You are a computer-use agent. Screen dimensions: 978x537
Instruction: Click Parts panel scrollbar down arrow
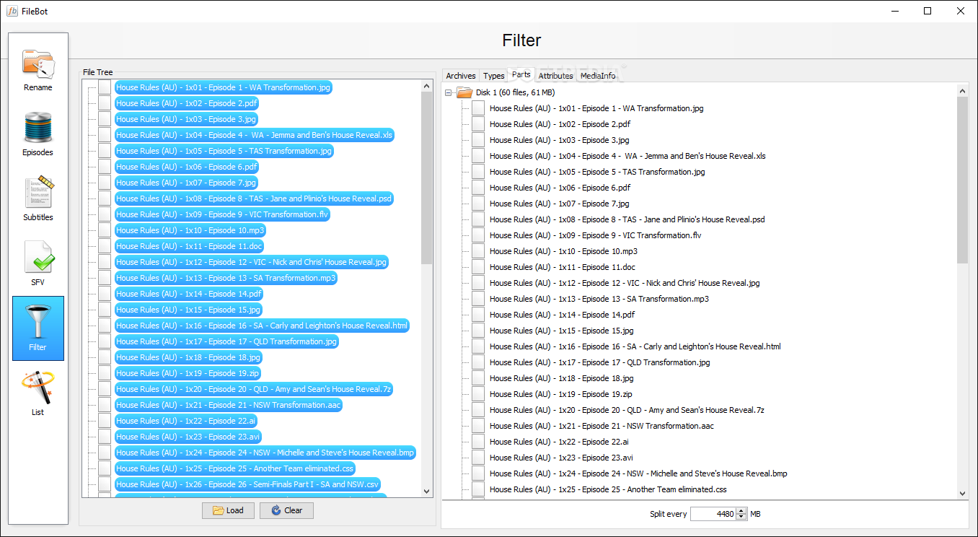tap(962, 492)
